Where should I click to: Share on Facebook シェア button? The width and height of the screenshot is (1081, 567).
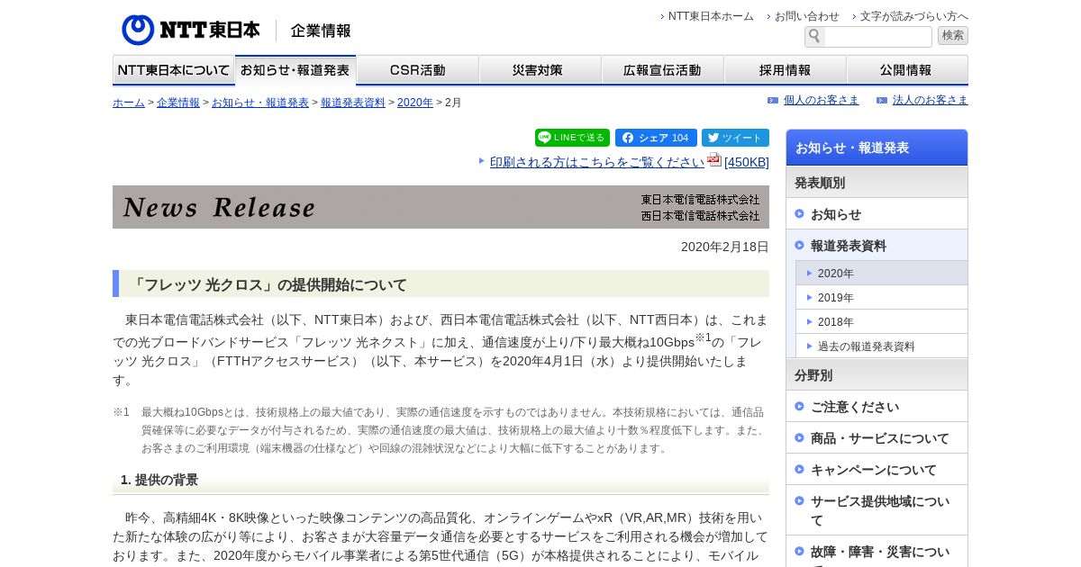click(x=656, y=138)
